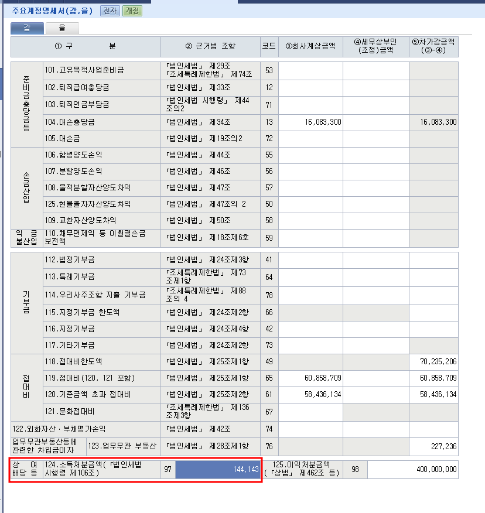Screen dimensions: 485x513
Task: Select row label 109.교환자산양도차익
Action: [x=102, y=221]
